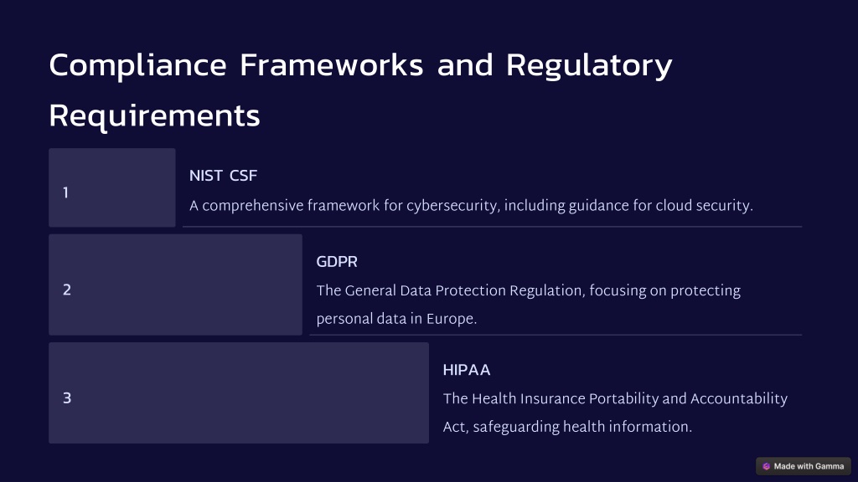Click 'personal data in Europe' text line
This screenshot has width=858, height=482.
coord(396,319)
